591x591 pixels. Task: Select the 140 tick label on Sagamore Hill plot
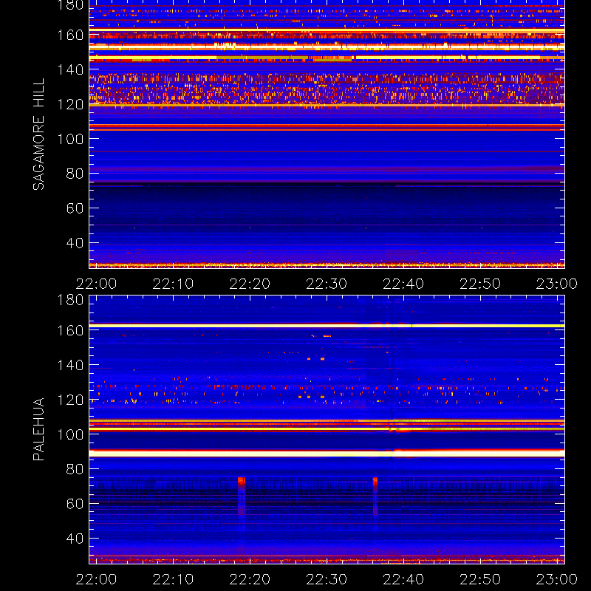pos(70,69)
